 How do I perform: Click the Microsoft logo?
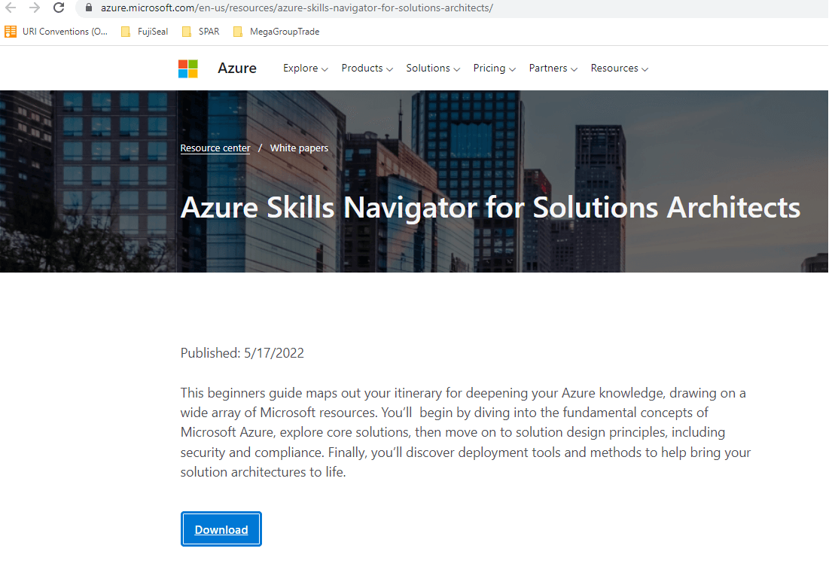pos(188,69)
